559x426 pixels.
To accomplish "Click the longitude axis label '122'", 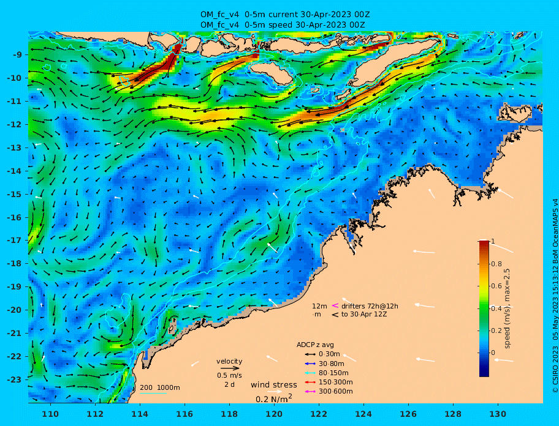I will (319, 414).
